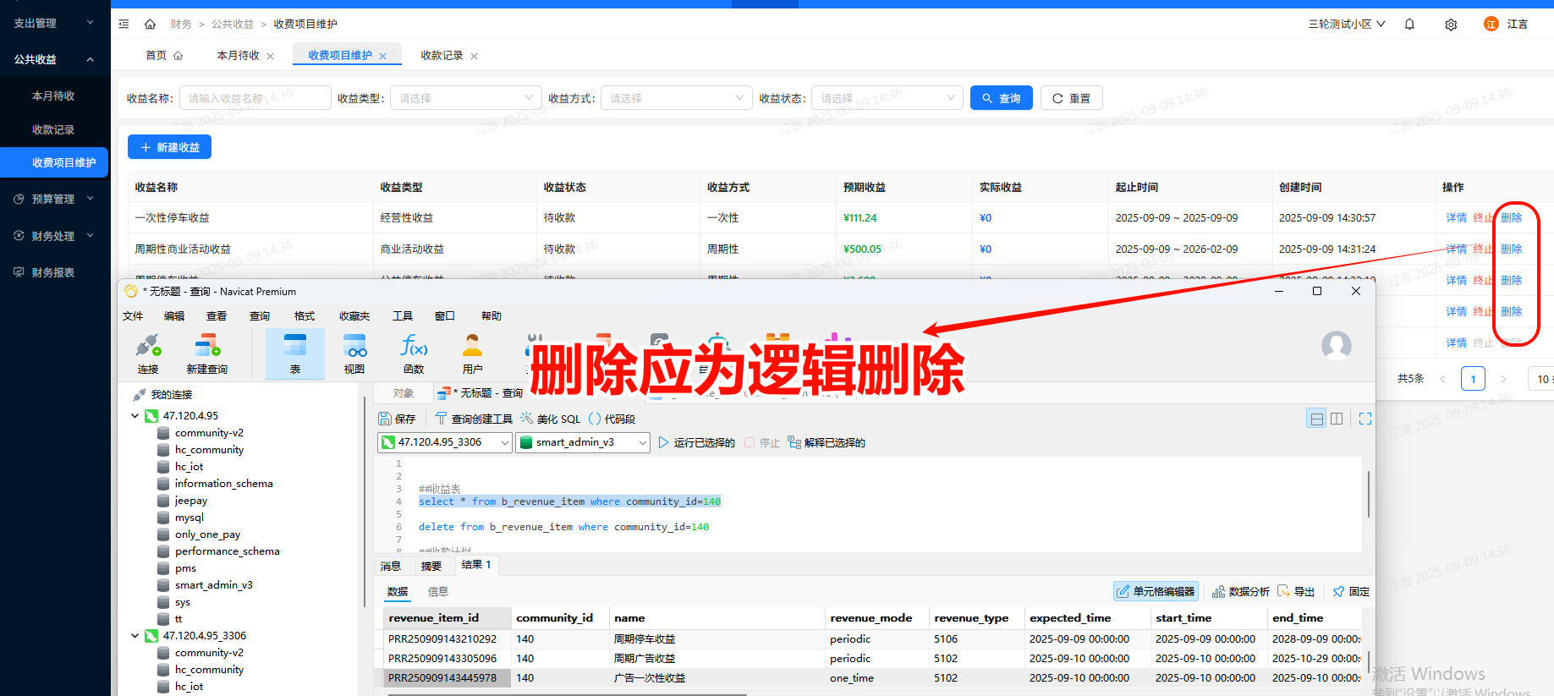Click the 收益名称 input field
This screenshot has width=1554, height=696.
[x=255, y=98]
